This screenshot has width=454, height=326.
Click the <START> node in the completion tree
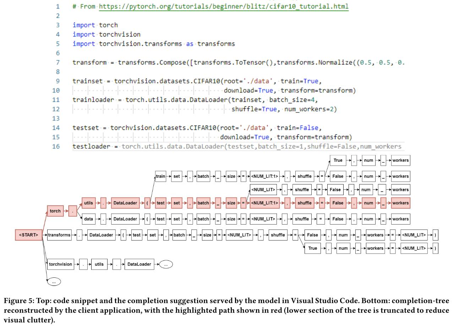coord(28,235)
